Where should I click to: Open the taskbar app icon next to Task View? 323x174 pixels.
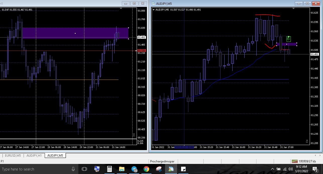click(x=97, y=169)
